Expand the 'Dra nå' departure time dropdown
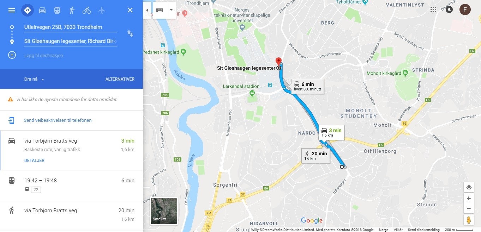Screen dimensions: 481x232 34,79
